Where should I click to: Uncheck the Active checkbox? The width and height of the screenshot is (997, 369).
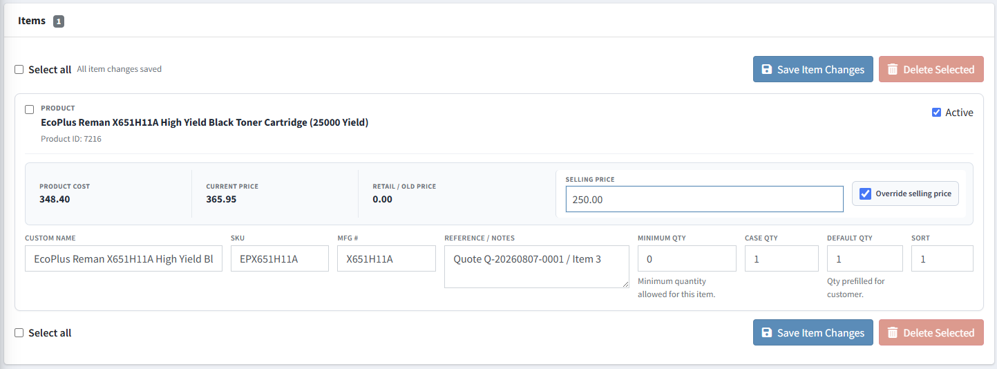[936, 112]
